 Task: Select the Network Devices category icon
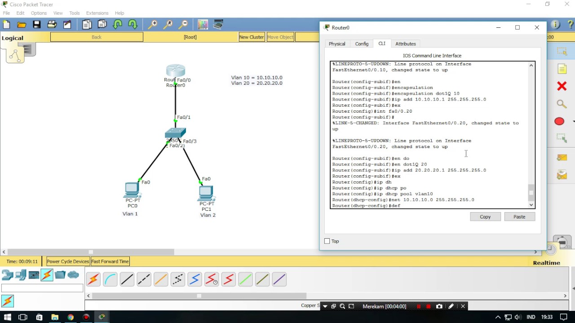pyautogui.click(x=8, y=275)
